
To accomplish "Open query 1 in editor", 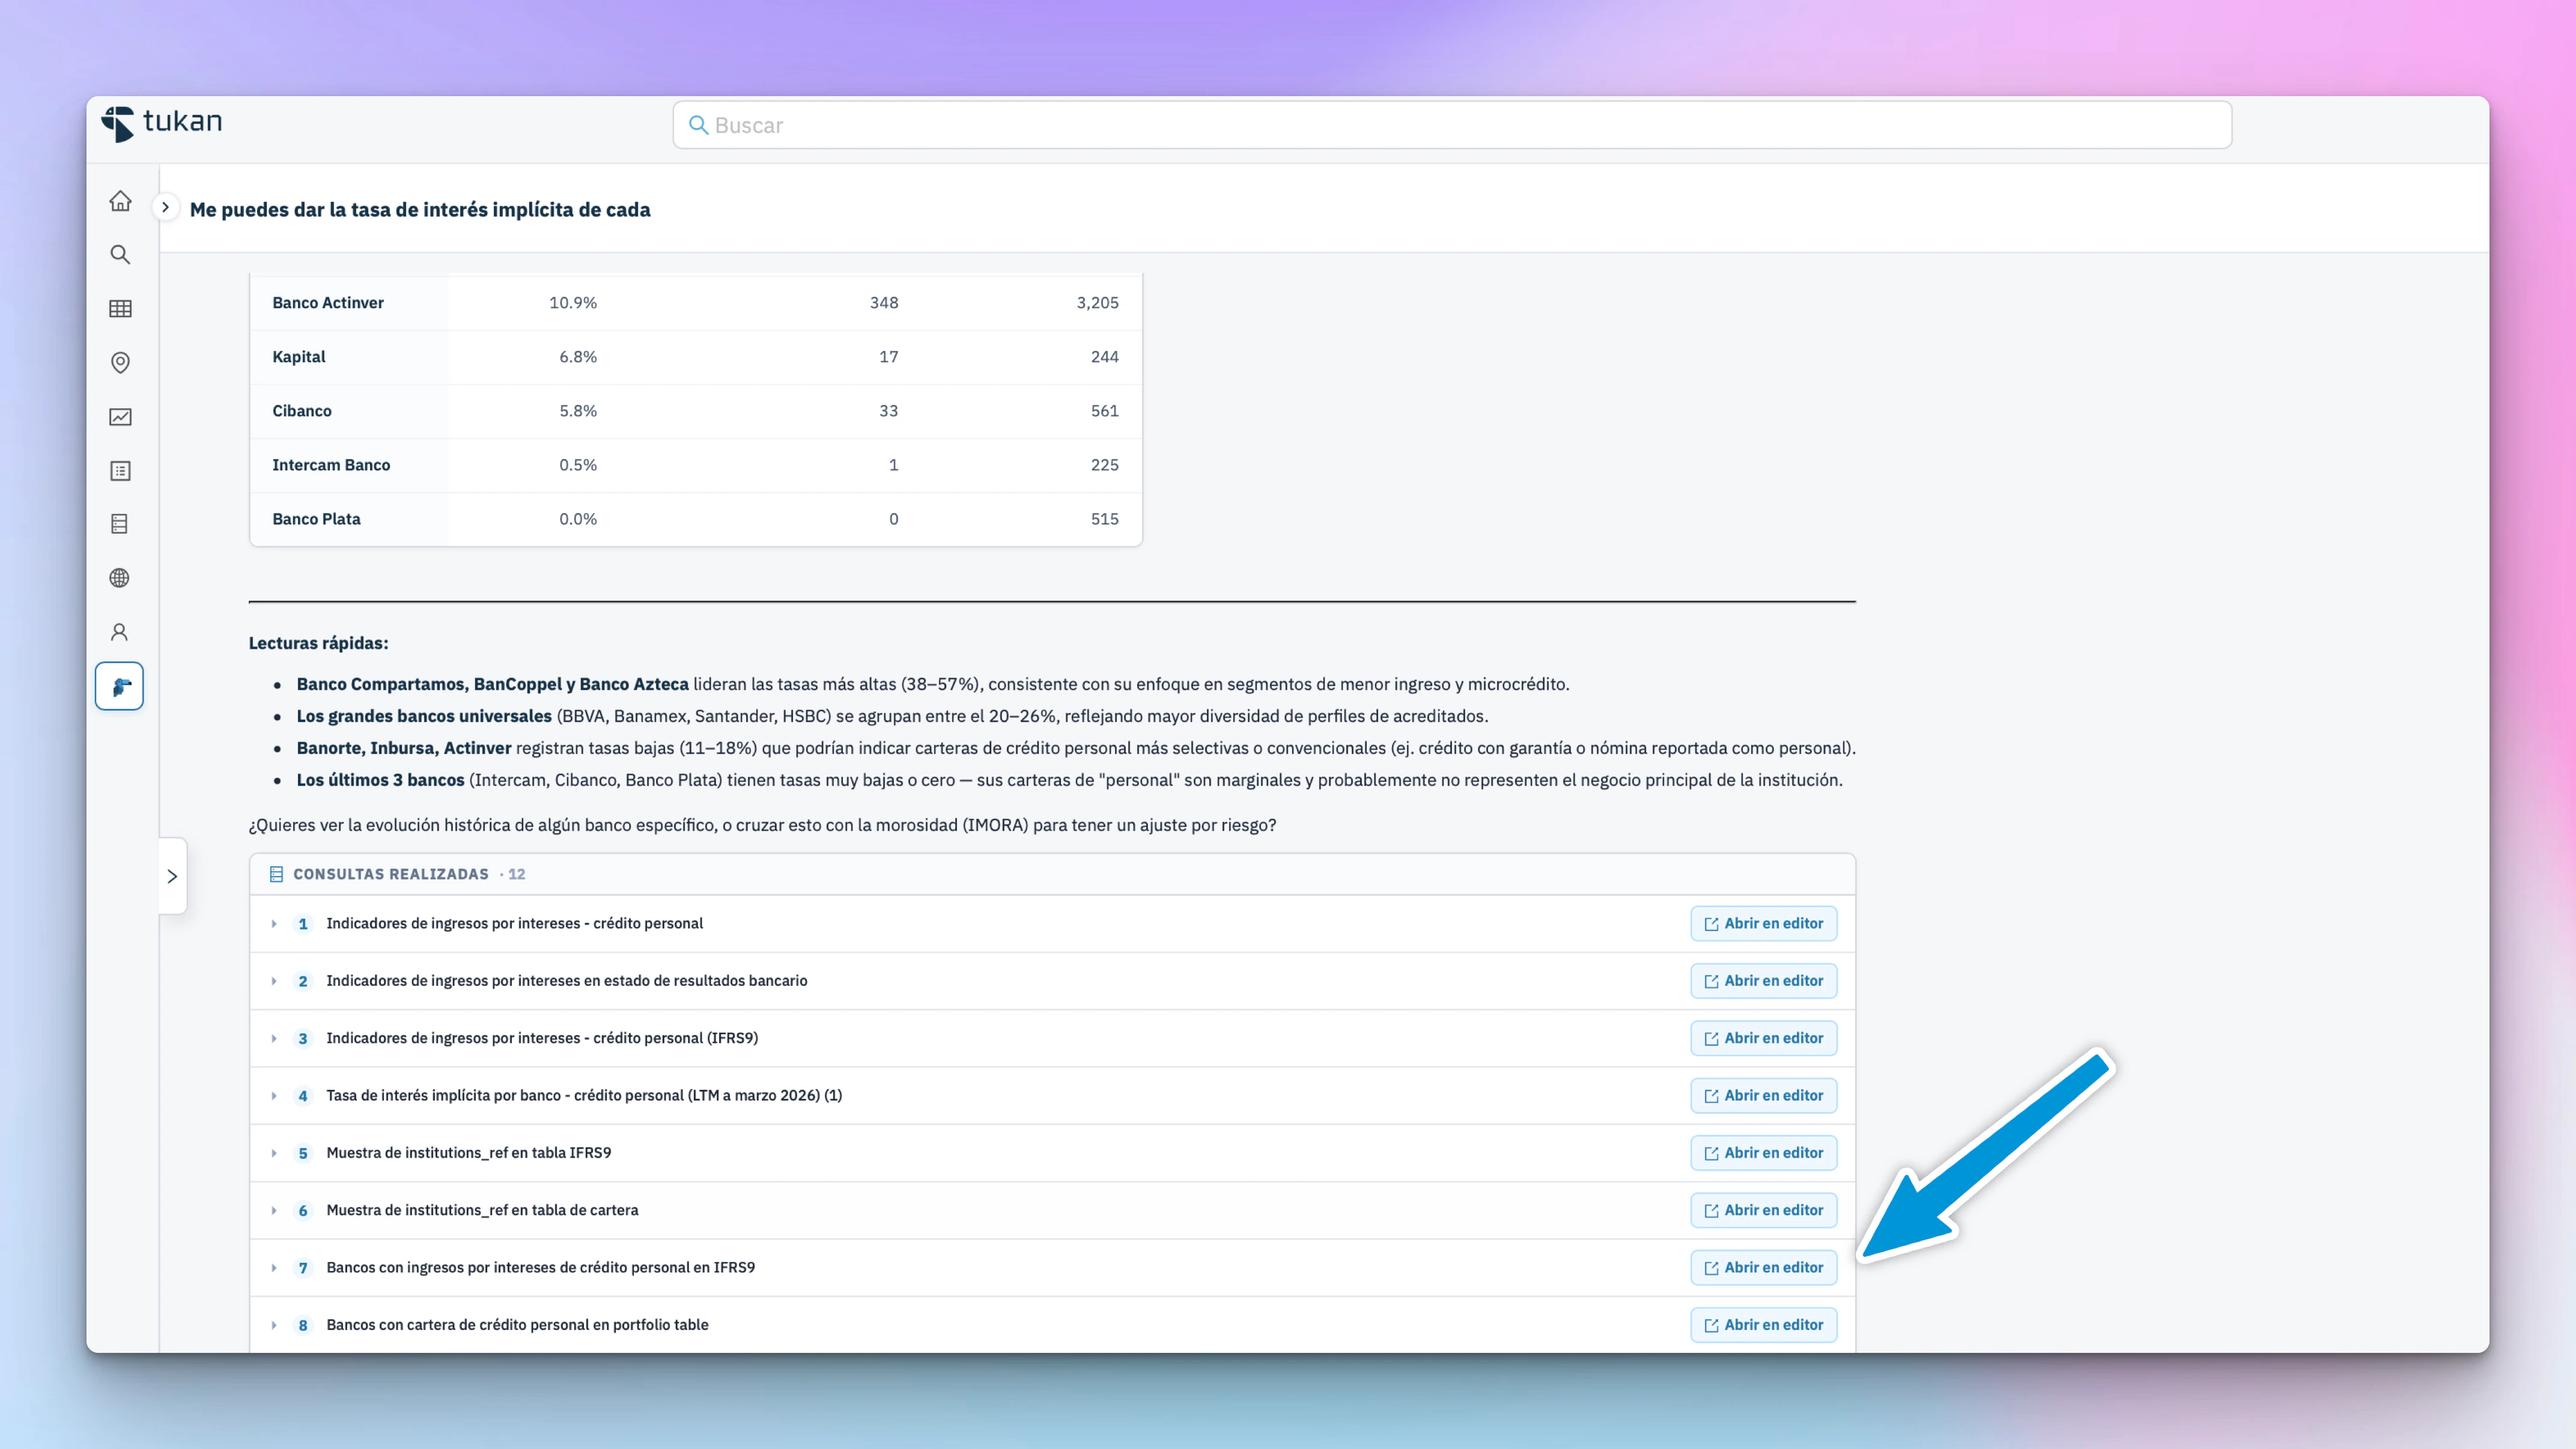I will pyautogui.click(x=1763, y=924).
